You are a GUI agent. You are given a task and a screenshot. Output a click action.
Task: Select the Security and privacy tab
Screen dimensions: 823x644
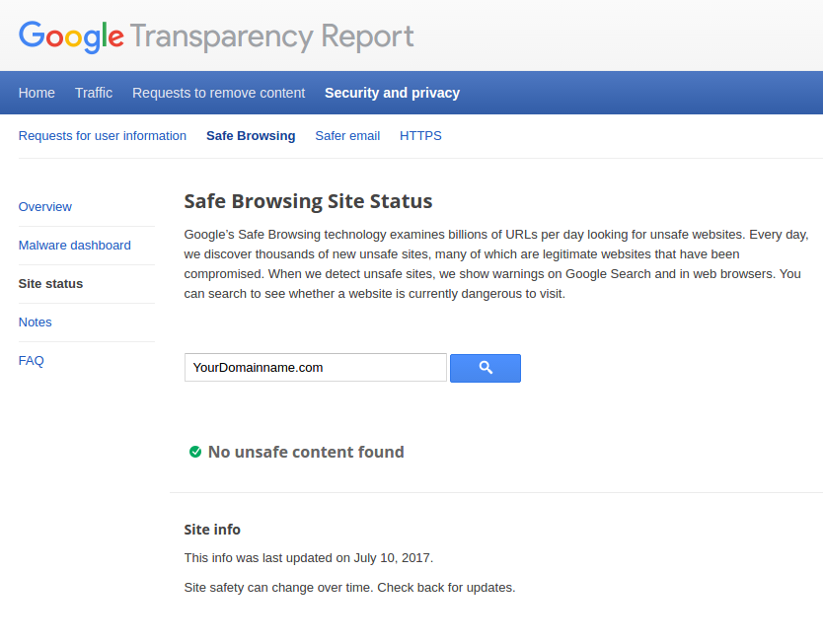(x=392, y=92)
